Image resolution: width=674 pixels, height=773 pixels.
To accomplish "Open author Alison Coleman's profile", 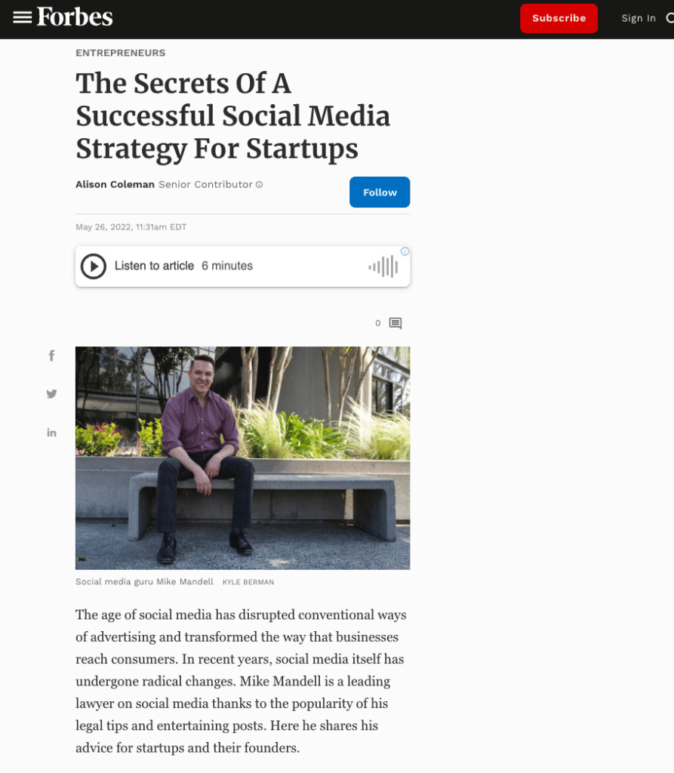I will point(115,184).
